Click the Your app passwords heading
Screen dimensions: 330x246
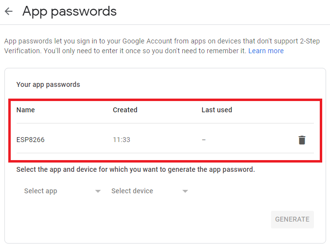(x=48, y=84)
